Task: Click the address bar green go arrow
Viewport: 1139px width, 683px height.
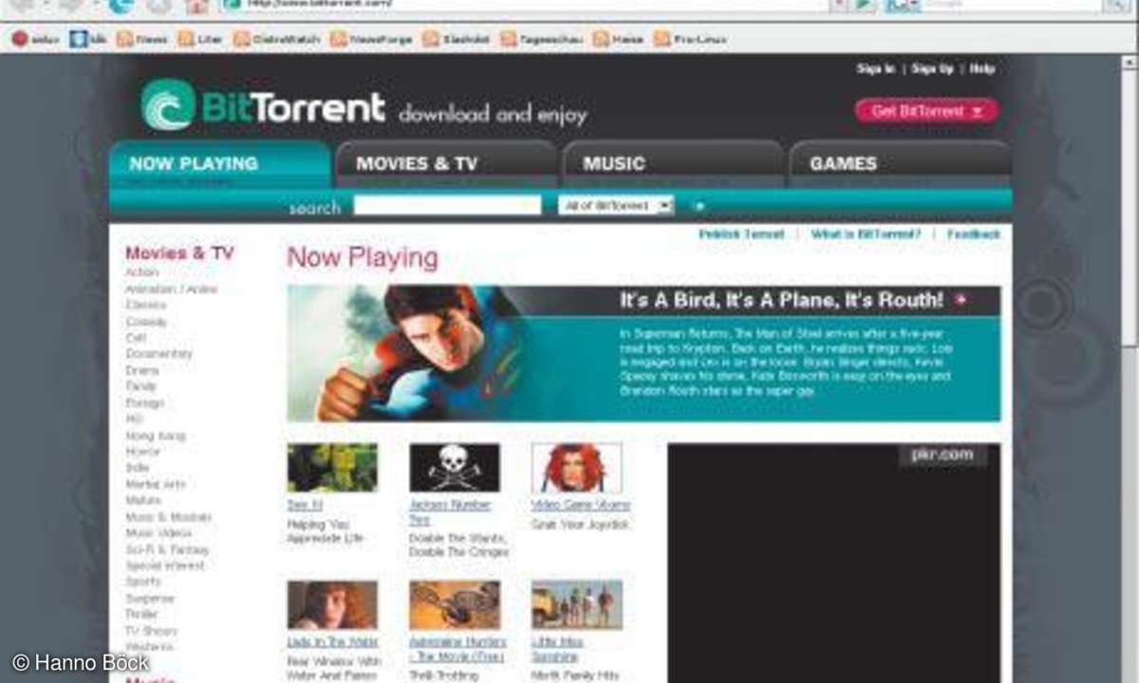Action: [x=864, y=6]
